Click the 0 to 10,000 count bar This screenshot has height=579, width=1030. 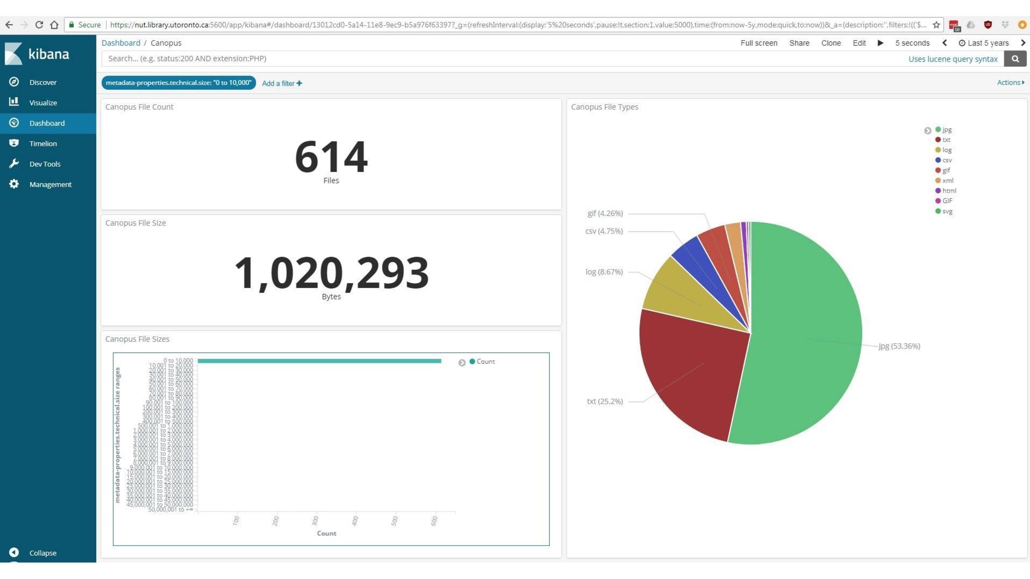pos(319,361)
